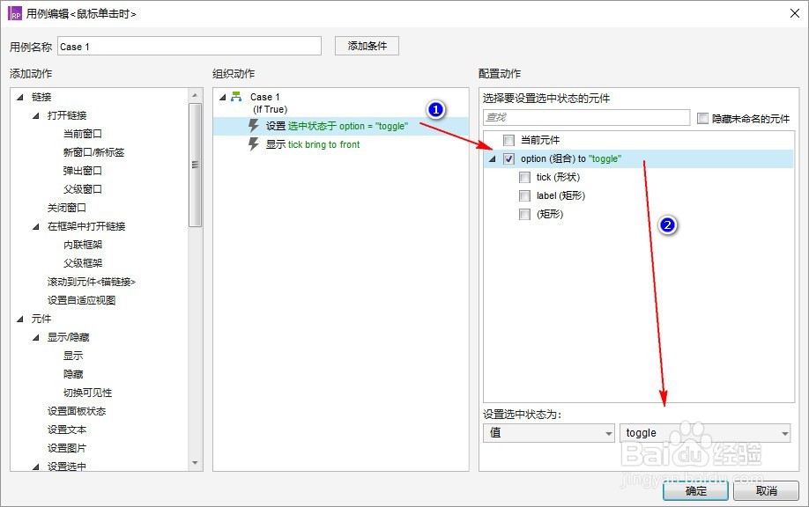Click lightning icon of 设置 选中状态于 option action
The width and height of the screenshot is (809, 507).
coord(253,126)
